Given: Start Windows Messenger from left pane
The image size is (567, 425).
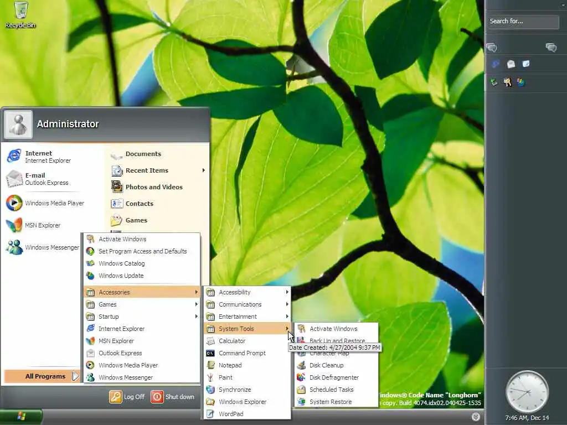Looking at the screenshot, I should tap(42, 247).
